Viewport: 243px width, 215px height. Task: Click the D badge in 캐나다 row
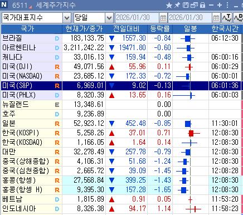pos(57,57)
